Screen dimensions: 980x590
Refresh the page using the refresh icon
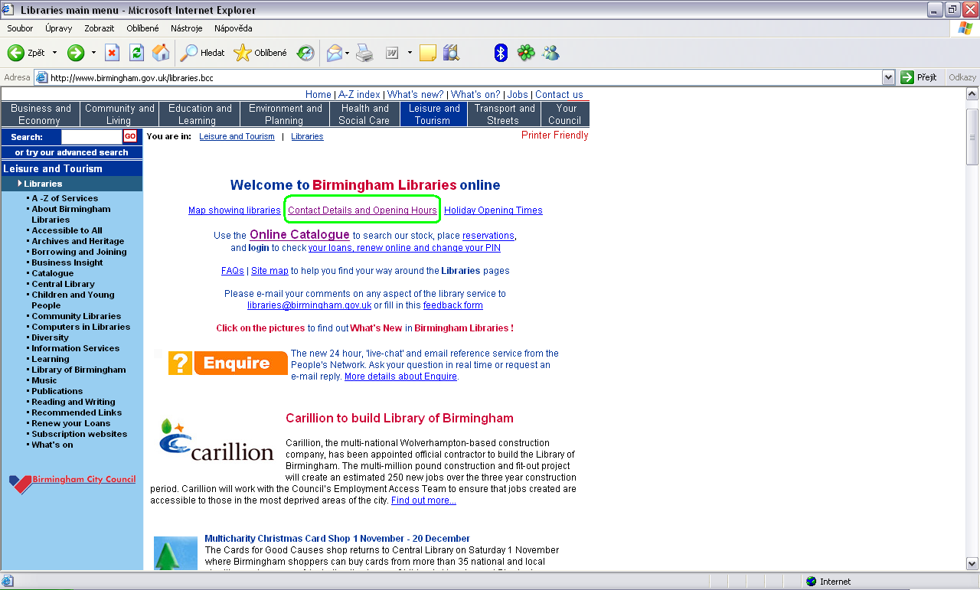[x=136, y=53]
